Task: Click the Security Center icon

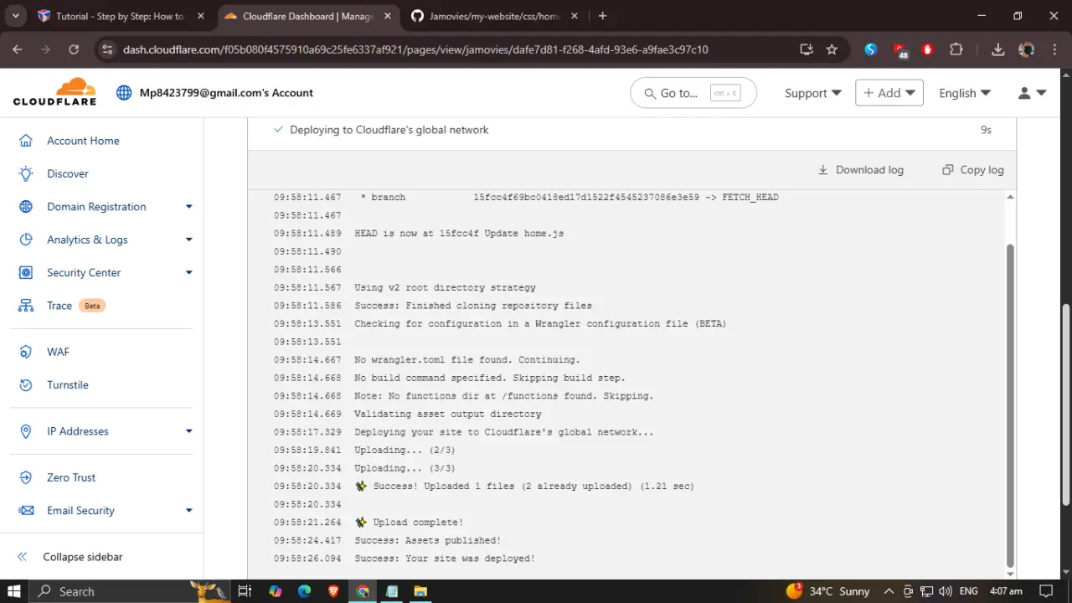Action: [26, 272]
